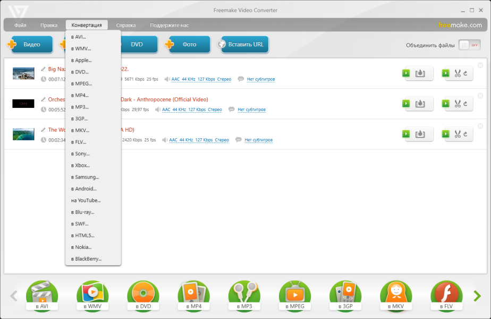491x319 pixels.
Task: Open 'Нет субтитров' subtitles selector for second video
Action: 251,110
